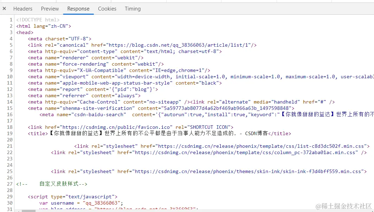Click the title tag line with CSDN博客
This screenshot has height=212, width=374.
pyautogui.click(x=159, y=133)
